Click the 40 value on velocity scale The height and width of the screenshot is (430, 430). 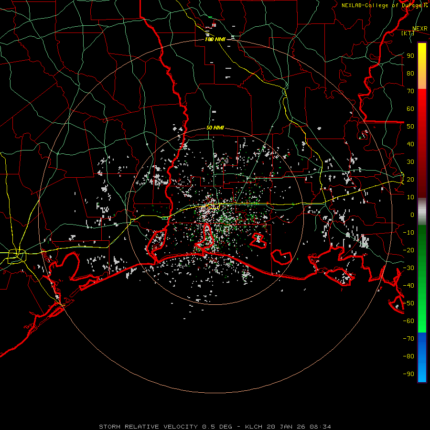click(410, 144)
